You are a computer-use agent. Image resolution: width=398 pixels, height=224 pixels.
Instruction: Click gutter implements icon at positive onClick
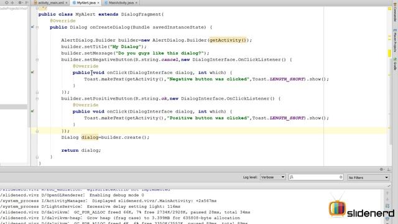pyautogui.click(x=32, y=111)
